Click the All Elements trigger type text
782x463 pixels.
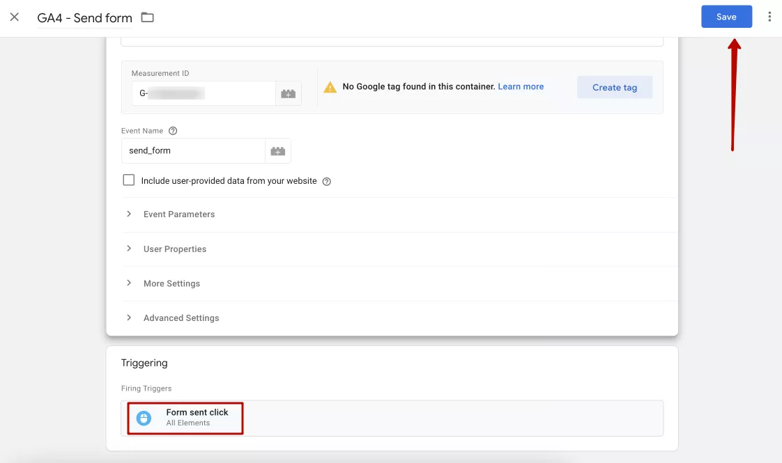[x=188, y=423]
